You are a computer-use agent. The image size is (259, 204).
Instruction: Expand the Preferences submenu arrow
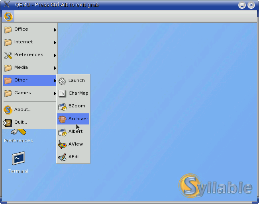click(55, 55)
